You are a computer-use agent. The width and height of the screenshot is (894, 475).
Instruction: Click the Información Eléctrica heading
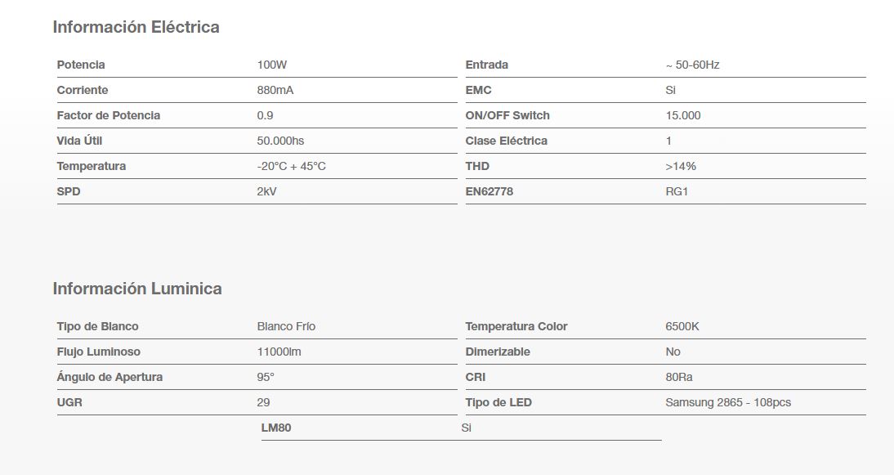tap(136, 27)
